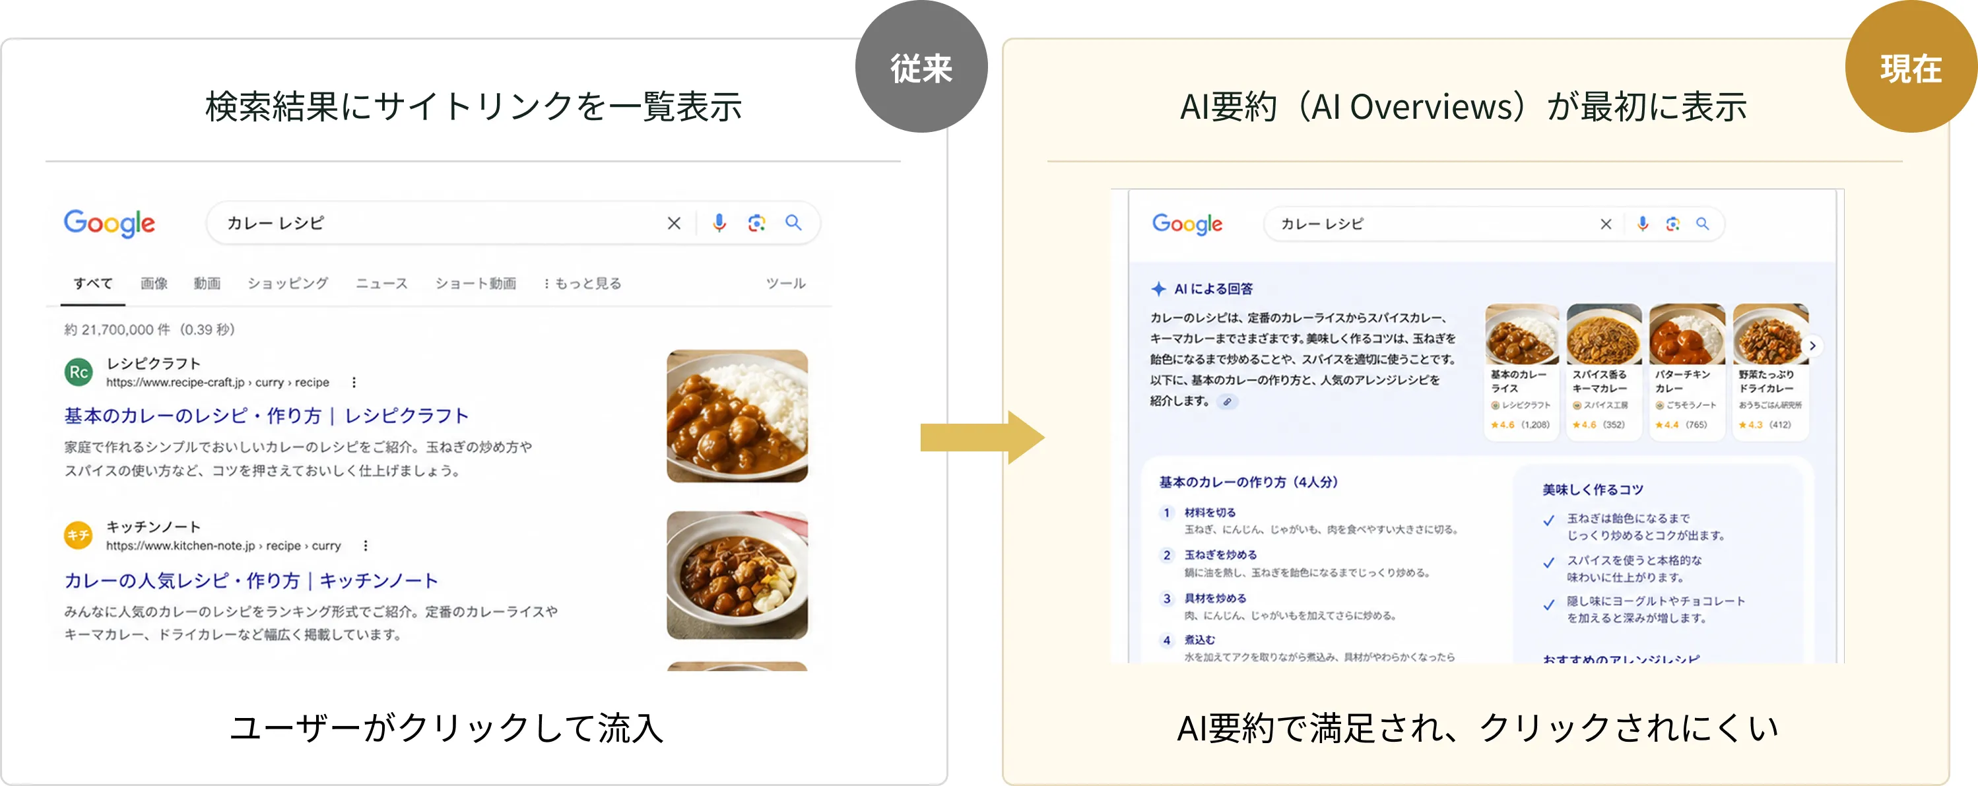Click the Google logo in the 現在 panel
The height and width of the screenshot is (786, 1978).
(1187, 224)
